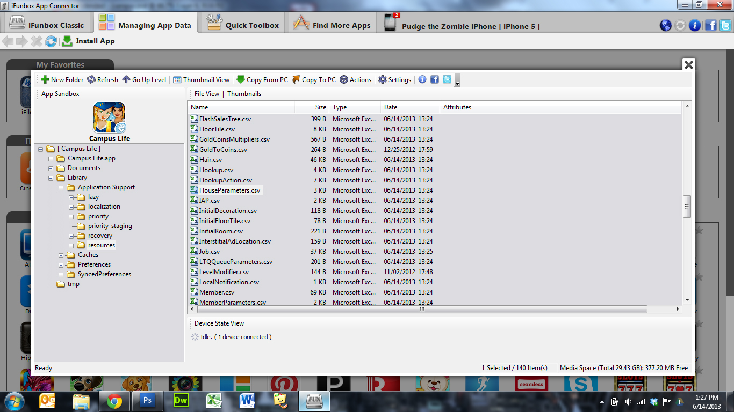Select the Job.csv file
Screen dimensions: 734x412
point(210,252)
